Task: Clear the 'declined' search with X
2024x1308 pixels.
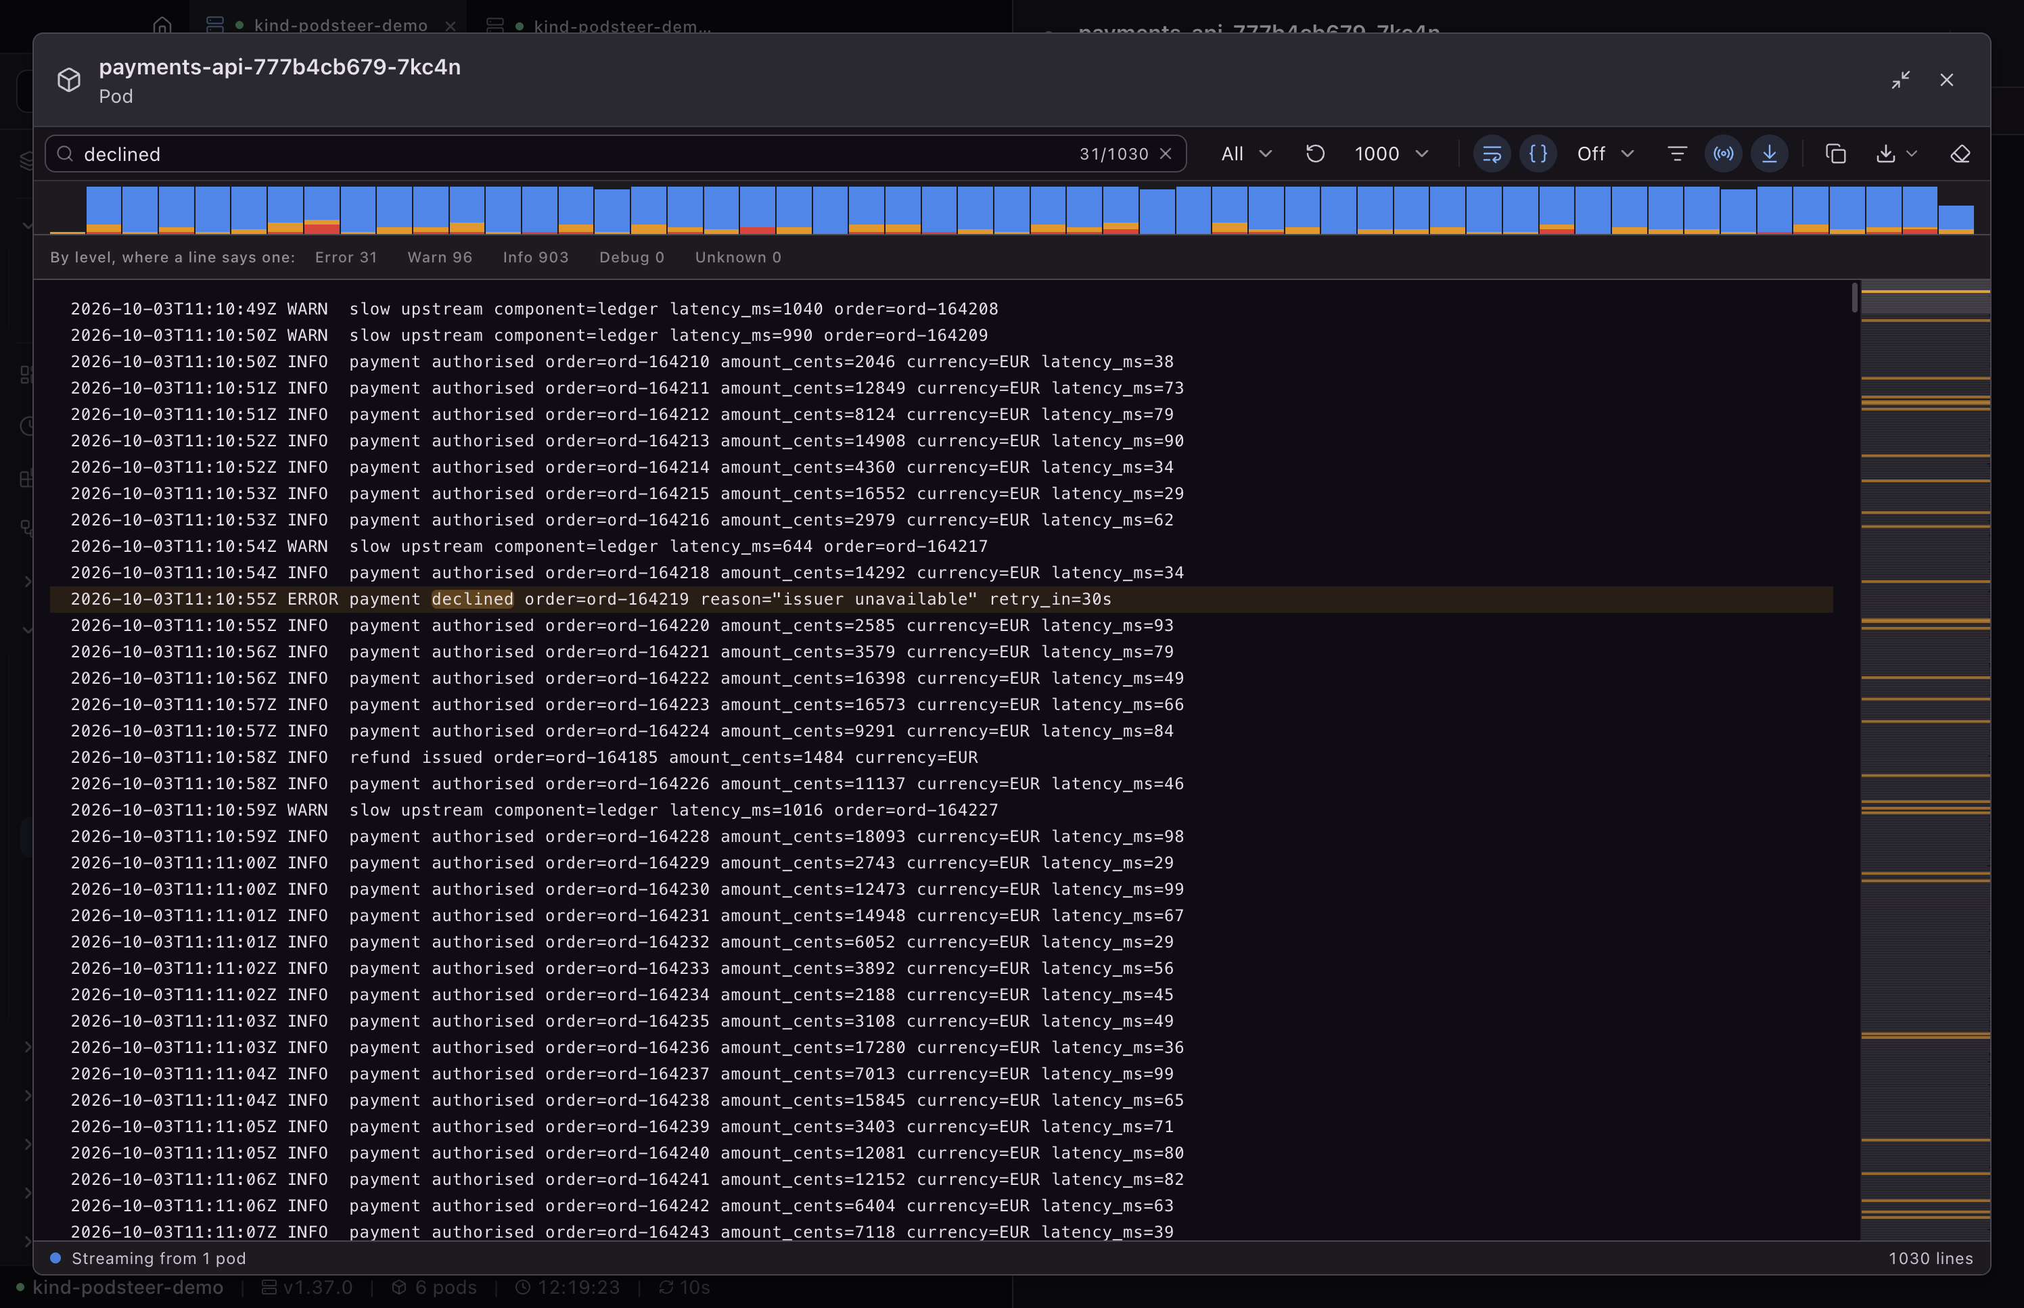Action: (x=1166, y=154)
